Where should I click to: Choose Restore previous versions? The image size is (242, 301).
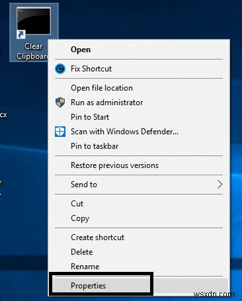139,165
